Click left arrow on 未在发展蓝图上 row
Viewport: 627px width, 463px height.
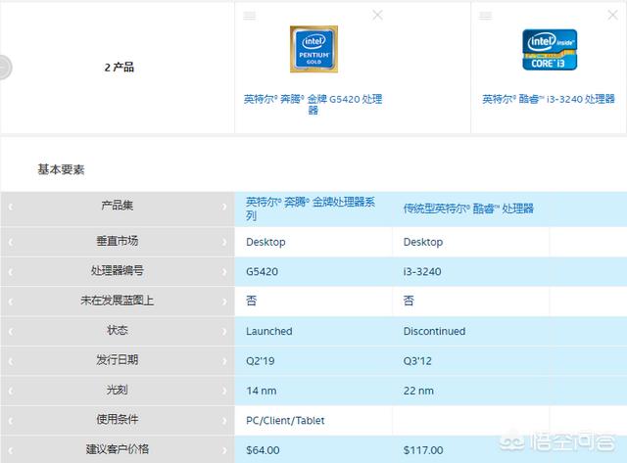(x=11, y=301)
